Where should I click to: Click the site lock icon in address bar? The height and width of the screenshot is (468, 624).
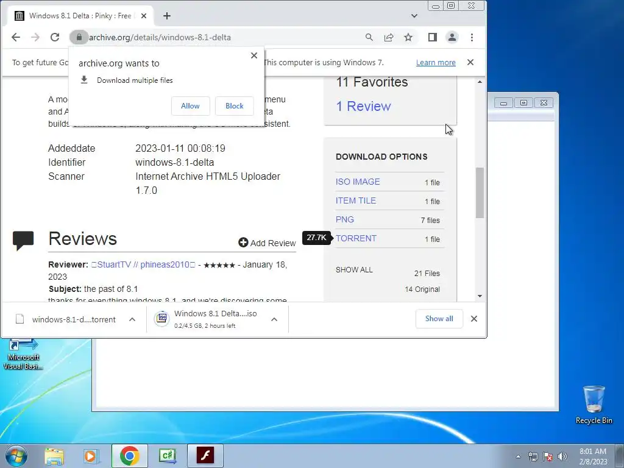tap(79, 37)
